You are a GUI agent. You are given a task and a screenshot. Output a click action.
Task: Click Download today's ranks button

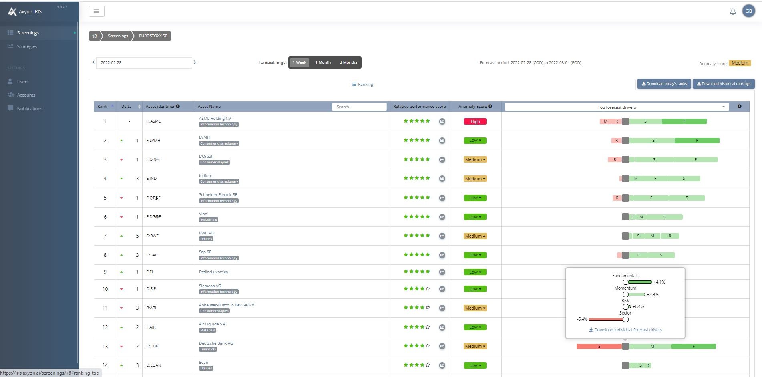coord(664,84)
